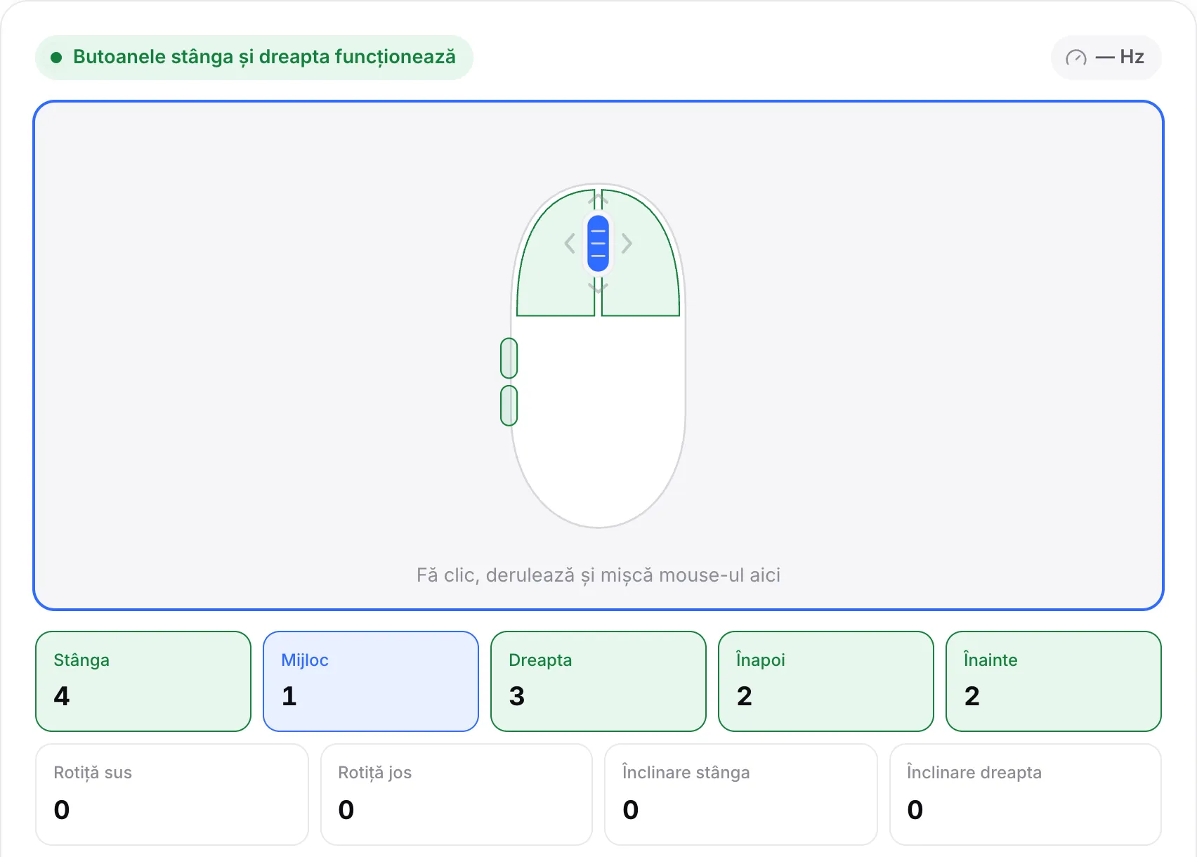Select the Dreapta counter card
The height and width of the screenshot is (857, 1197).
598,681
